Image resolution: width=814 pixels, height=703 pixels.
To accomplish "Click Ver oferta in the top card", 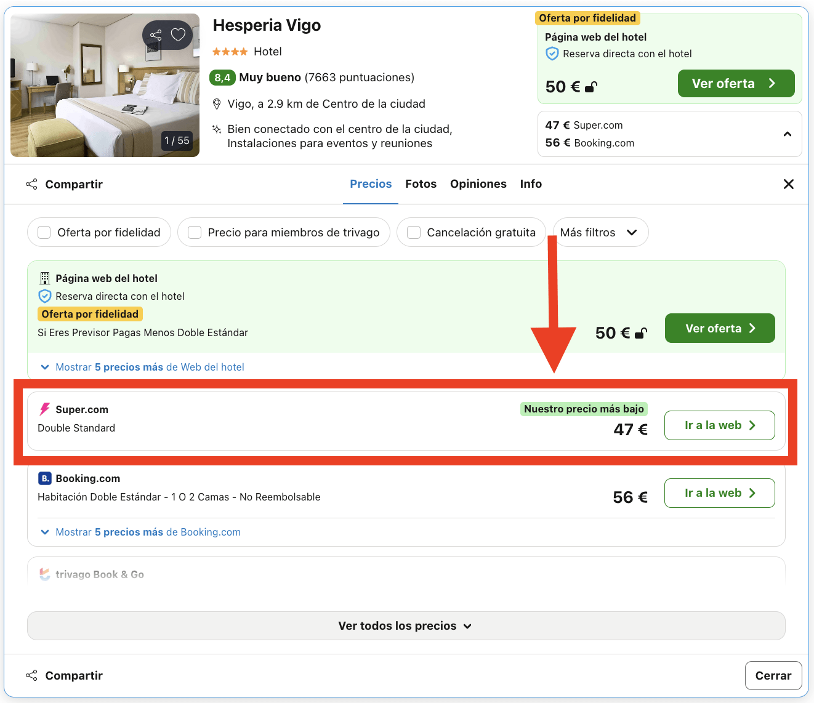I will [x=736, y=83].
